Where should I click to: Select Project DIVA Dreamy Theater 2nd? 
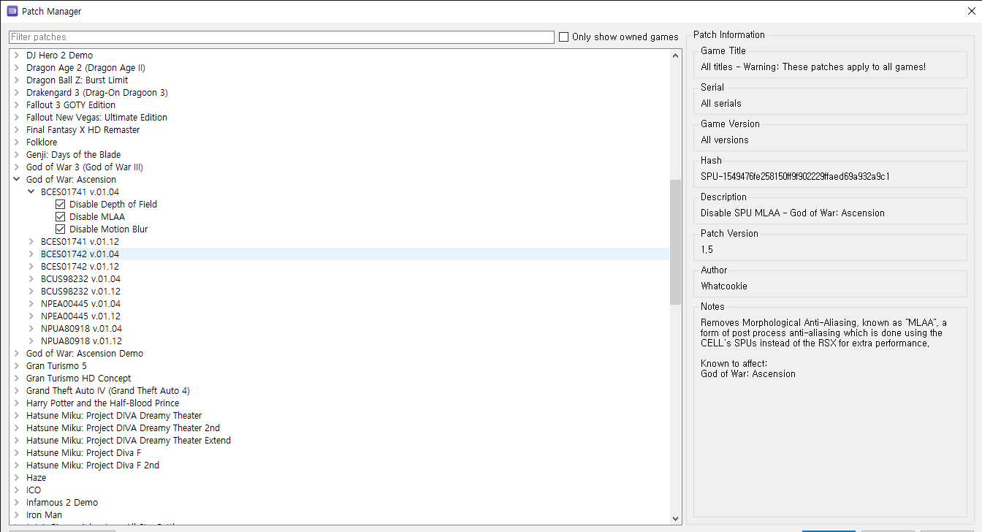pyautogui.click(x=123, y=428)
